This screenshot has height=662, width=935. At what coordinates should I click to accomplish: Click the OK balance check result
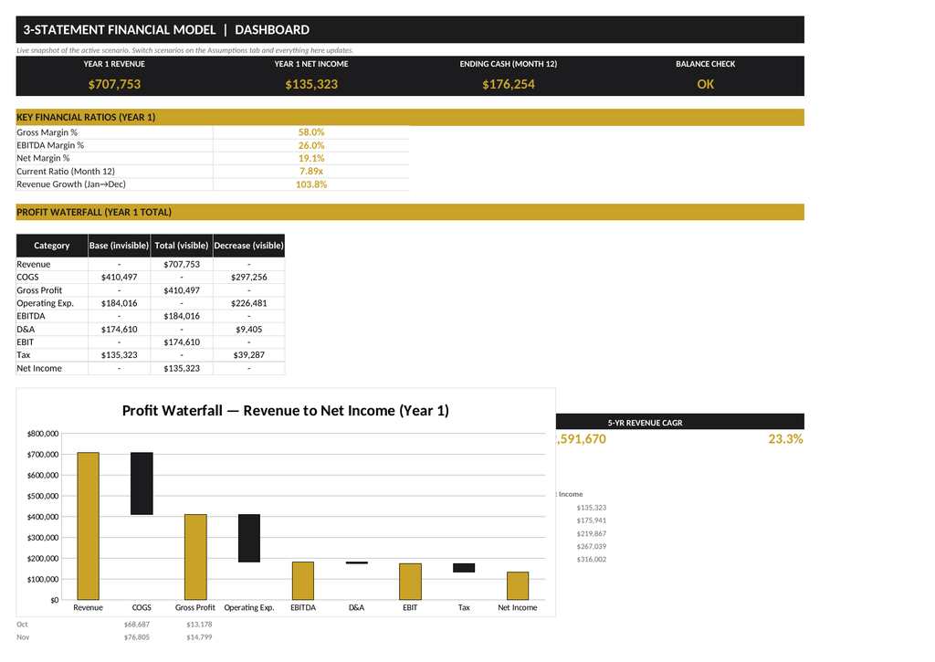[706, 84]
